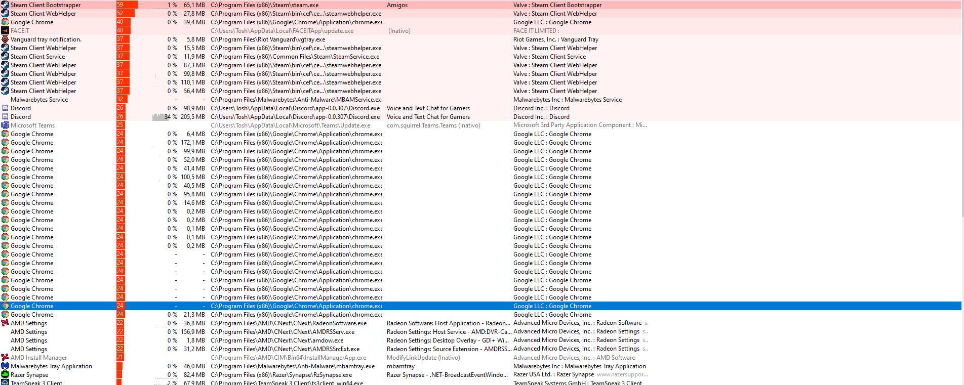Click the Steam icon in the 27,8 MB WebHelper row
Screen dimensions: 964x385
(5, 14)
